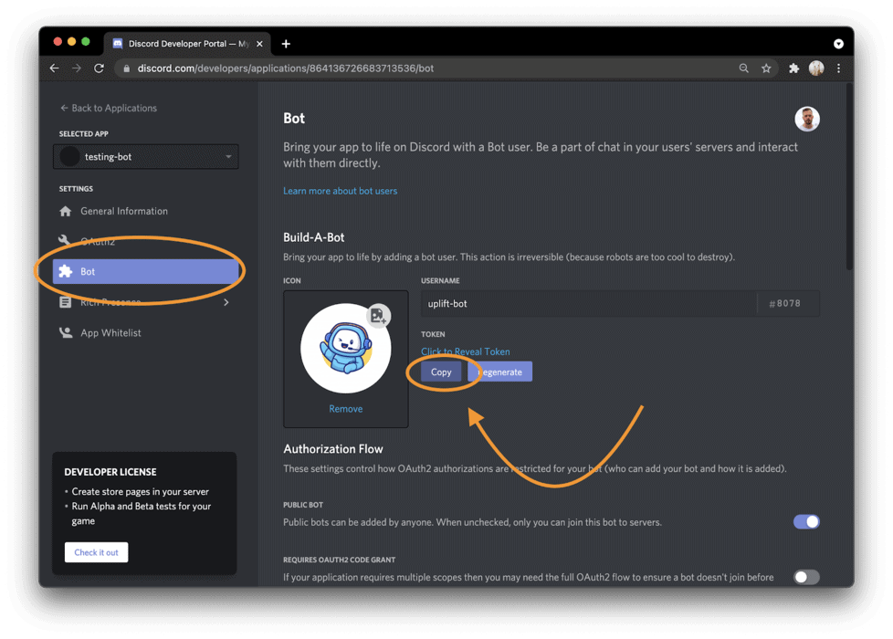Click the OAuth2 wrench icon

click(64, 240)
